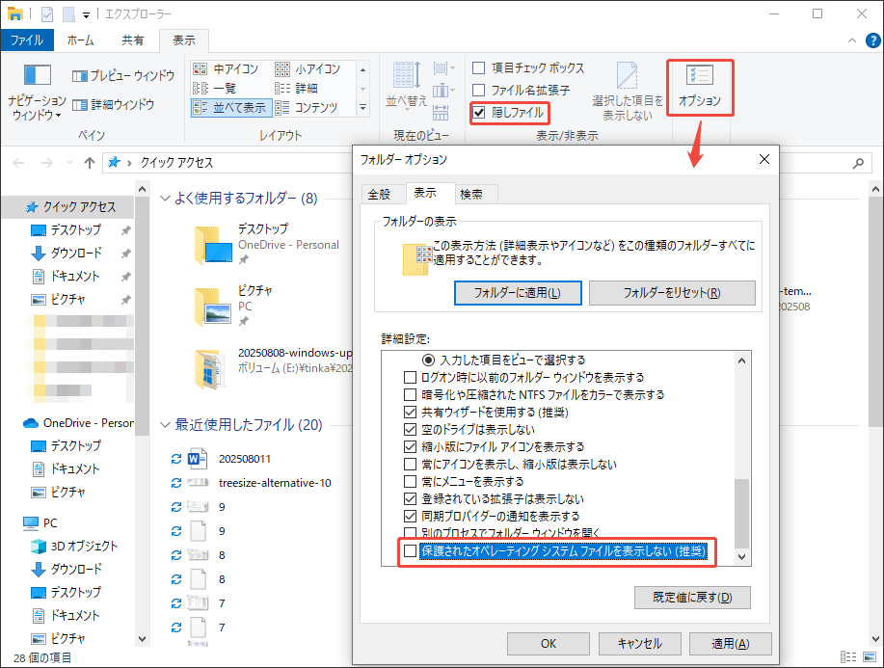
Task: Open the ファイル menu tab
Action: [27, 40]
